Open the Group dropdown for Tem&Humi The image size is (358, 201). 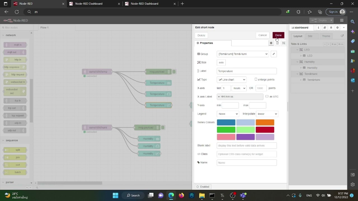coord(243,54)
